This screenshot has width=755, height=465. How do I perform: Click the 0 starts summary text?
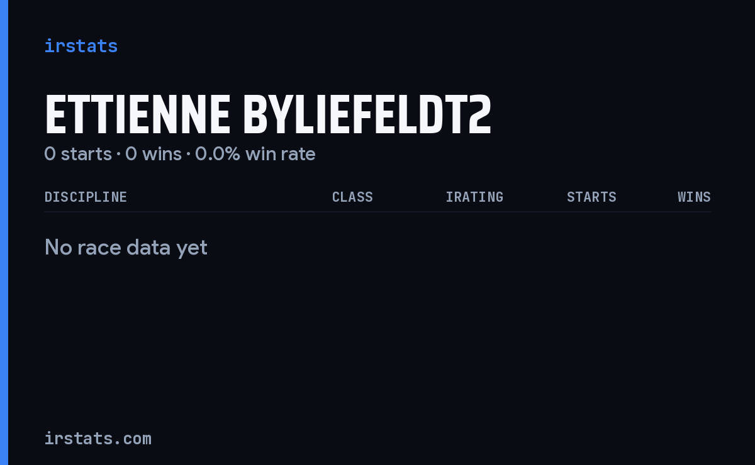[x=78, y=154]
